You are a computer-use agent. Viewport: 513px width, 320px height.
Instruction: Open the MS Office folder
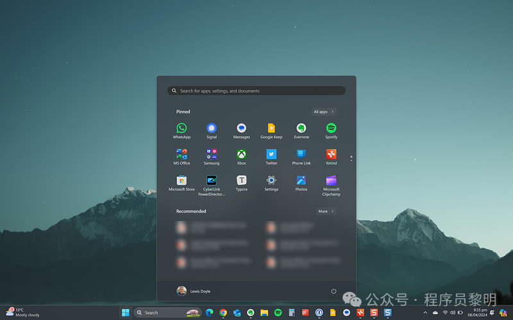(x=181, y=157)
